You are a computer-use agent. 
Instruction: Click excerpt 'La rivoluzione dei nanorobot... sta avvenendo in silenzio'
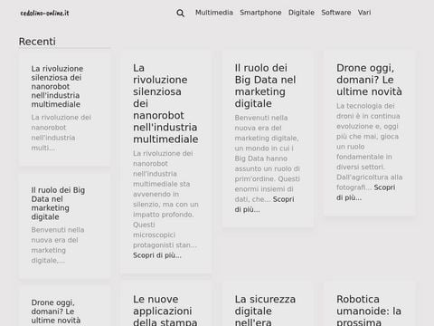(165, 199)
